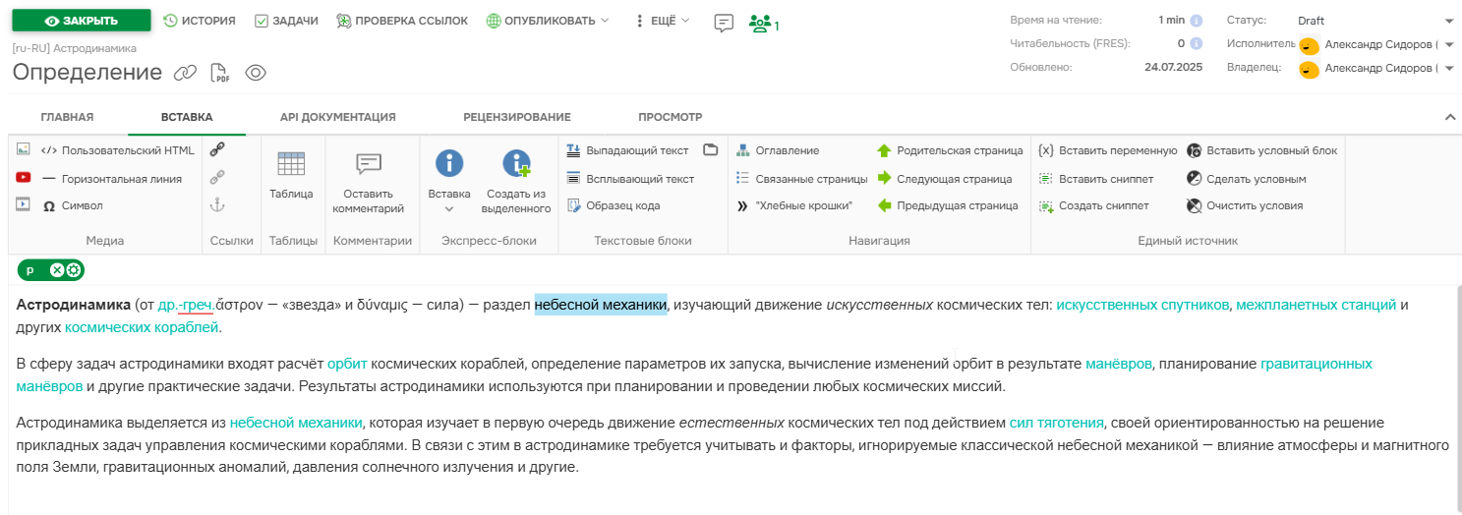
Task: Open the Исполнитель assignee dropdown
Action: pyautogui.click(x=1375, y=44)
